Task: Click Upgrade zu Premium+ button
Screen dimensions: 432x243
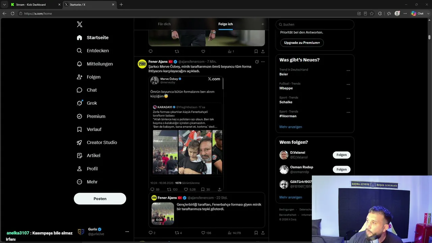Action: pos(302,43)
